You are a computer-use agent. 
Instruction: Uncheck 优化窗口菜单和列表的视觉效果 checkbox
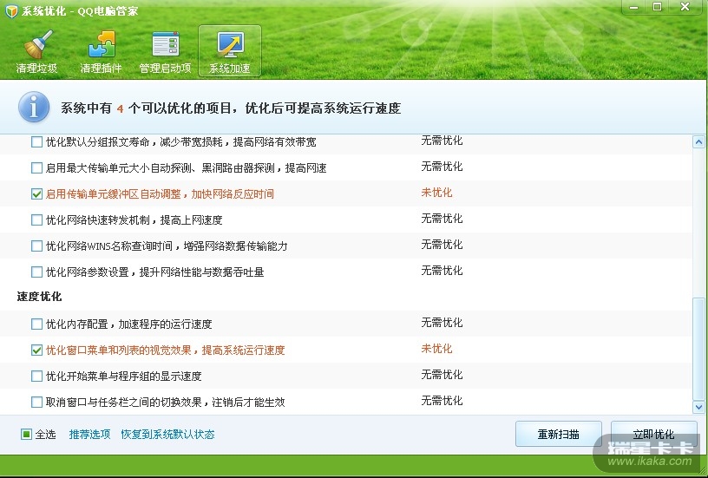(36, 350)
